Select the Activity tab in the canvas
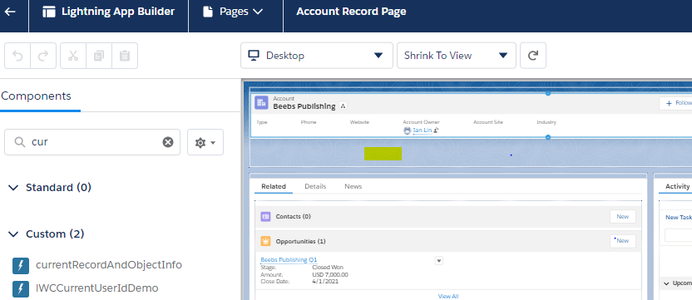692x300 pixels. click(x=677, y=187)
